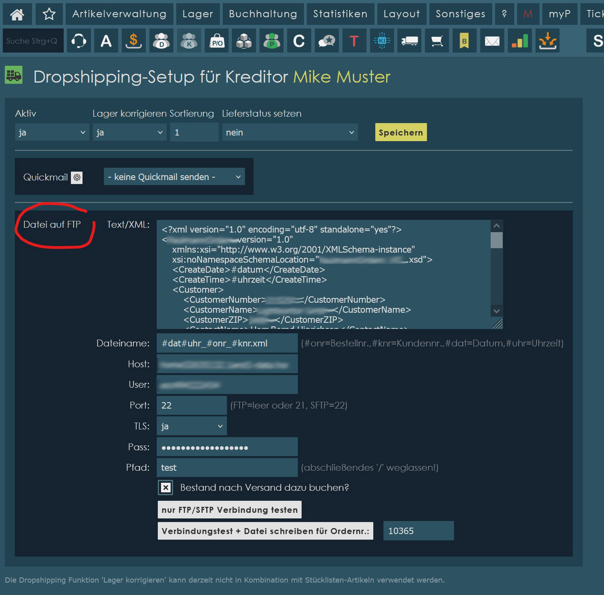Open the green P people icon
604x595 pixels.
272,40
